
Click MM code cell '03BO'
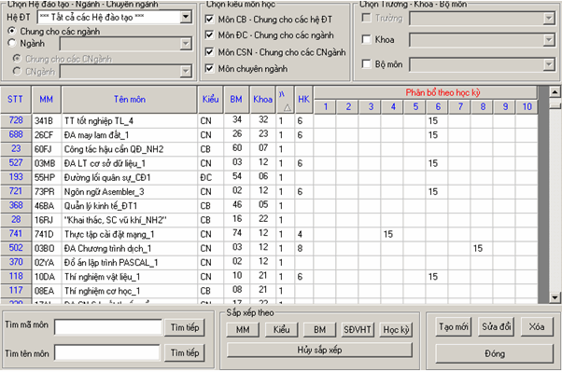tap(47, 249)
